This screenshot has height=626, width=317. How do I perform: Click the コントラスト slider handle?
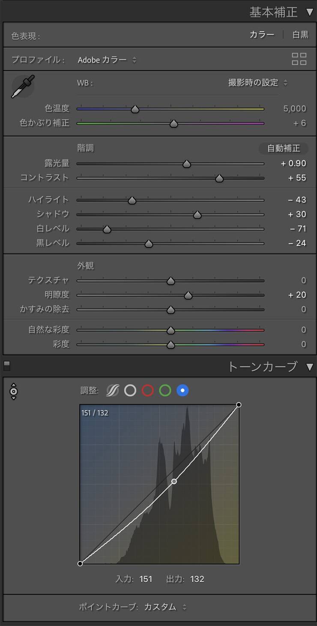219,178
